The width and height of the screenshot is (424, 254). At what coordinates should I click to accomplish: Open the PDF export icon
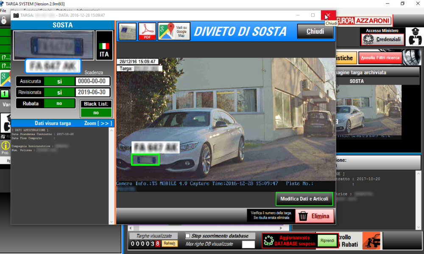coord(148,32)
